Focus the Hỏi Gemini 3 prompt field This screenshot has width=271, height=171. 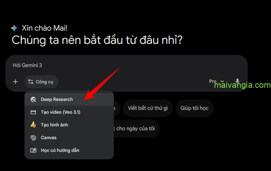(127, 65)
